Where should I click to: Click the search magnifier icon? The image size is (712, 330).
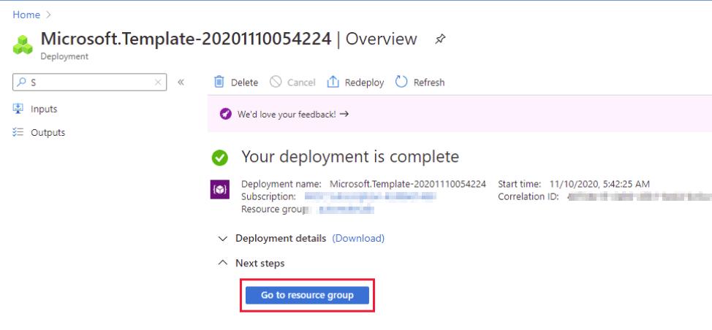click(x=21, y=82)
